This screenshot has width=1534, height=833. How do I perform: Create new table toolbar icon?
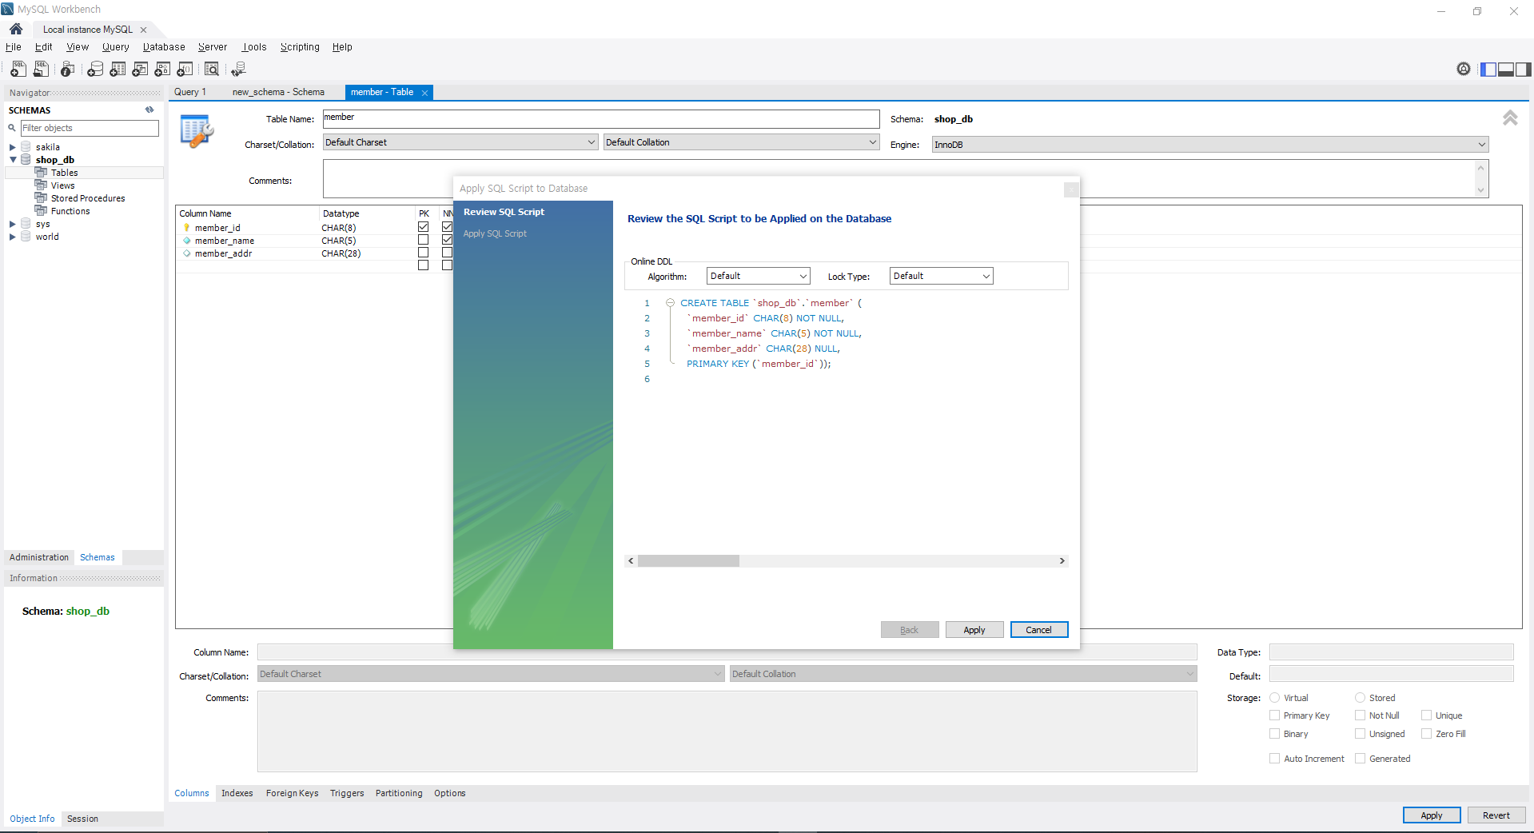[118, 70]
